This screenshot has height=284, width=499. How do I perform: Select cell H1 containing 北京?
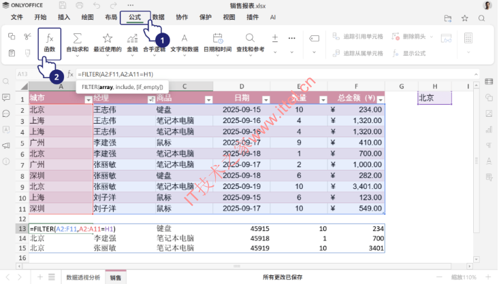pos(434,98)
